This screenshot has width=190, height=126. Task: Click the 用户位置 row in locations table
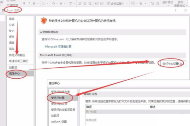(138, 112)
